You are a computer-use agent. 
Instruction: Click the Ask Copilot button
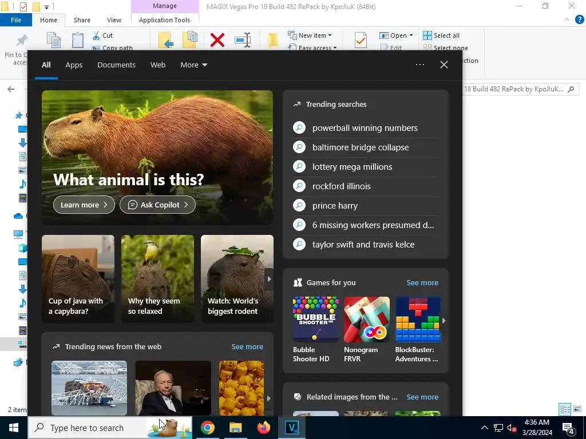tap(157, 205)
